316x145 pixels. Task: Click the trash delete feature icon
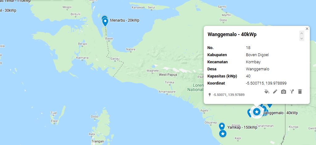point(300,92)
